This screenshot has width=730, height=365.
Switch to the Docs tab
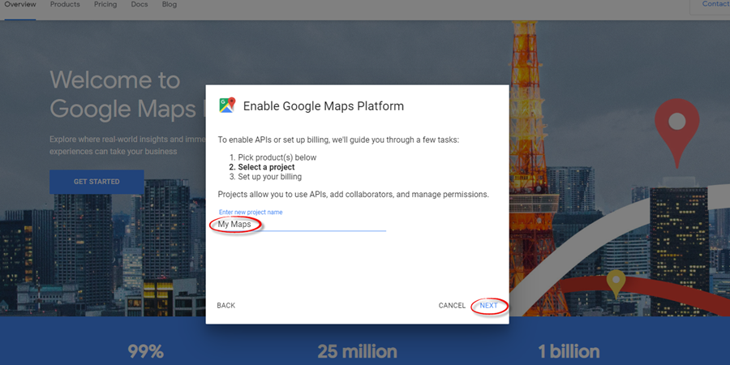(140, 5)
